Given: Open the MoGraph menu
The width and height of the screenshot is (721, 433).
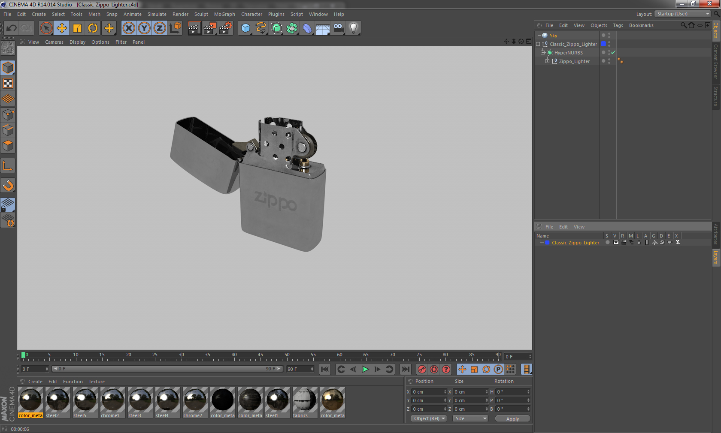Looking at the screenshot, I should point(224,14).
